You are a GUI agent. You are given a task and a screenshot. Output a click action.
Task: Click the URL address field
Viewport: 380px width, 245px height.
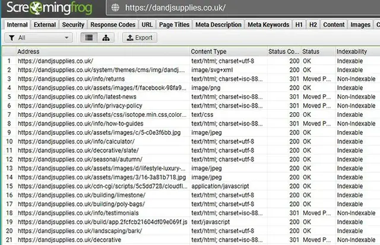243,8
